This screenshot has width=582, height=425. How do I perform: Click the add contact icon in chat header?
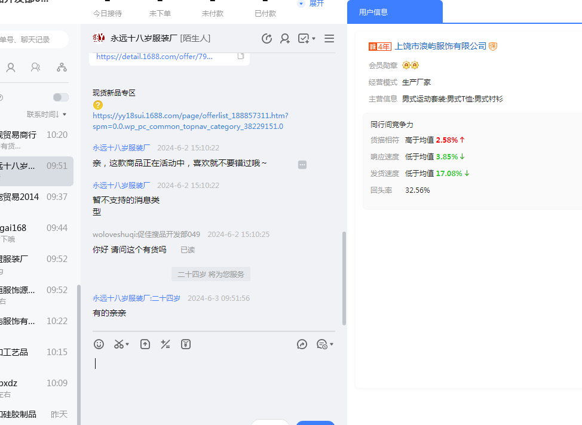click(285, 39)
